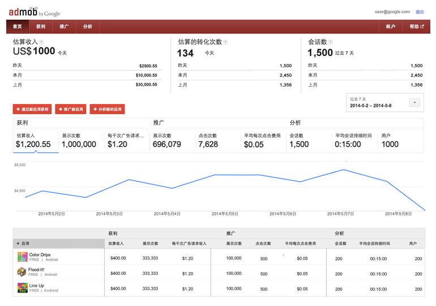Click the 分析新的应用 button
This screenshot has width=436, height=306.
pyautogui.click(x=107, y=109)
